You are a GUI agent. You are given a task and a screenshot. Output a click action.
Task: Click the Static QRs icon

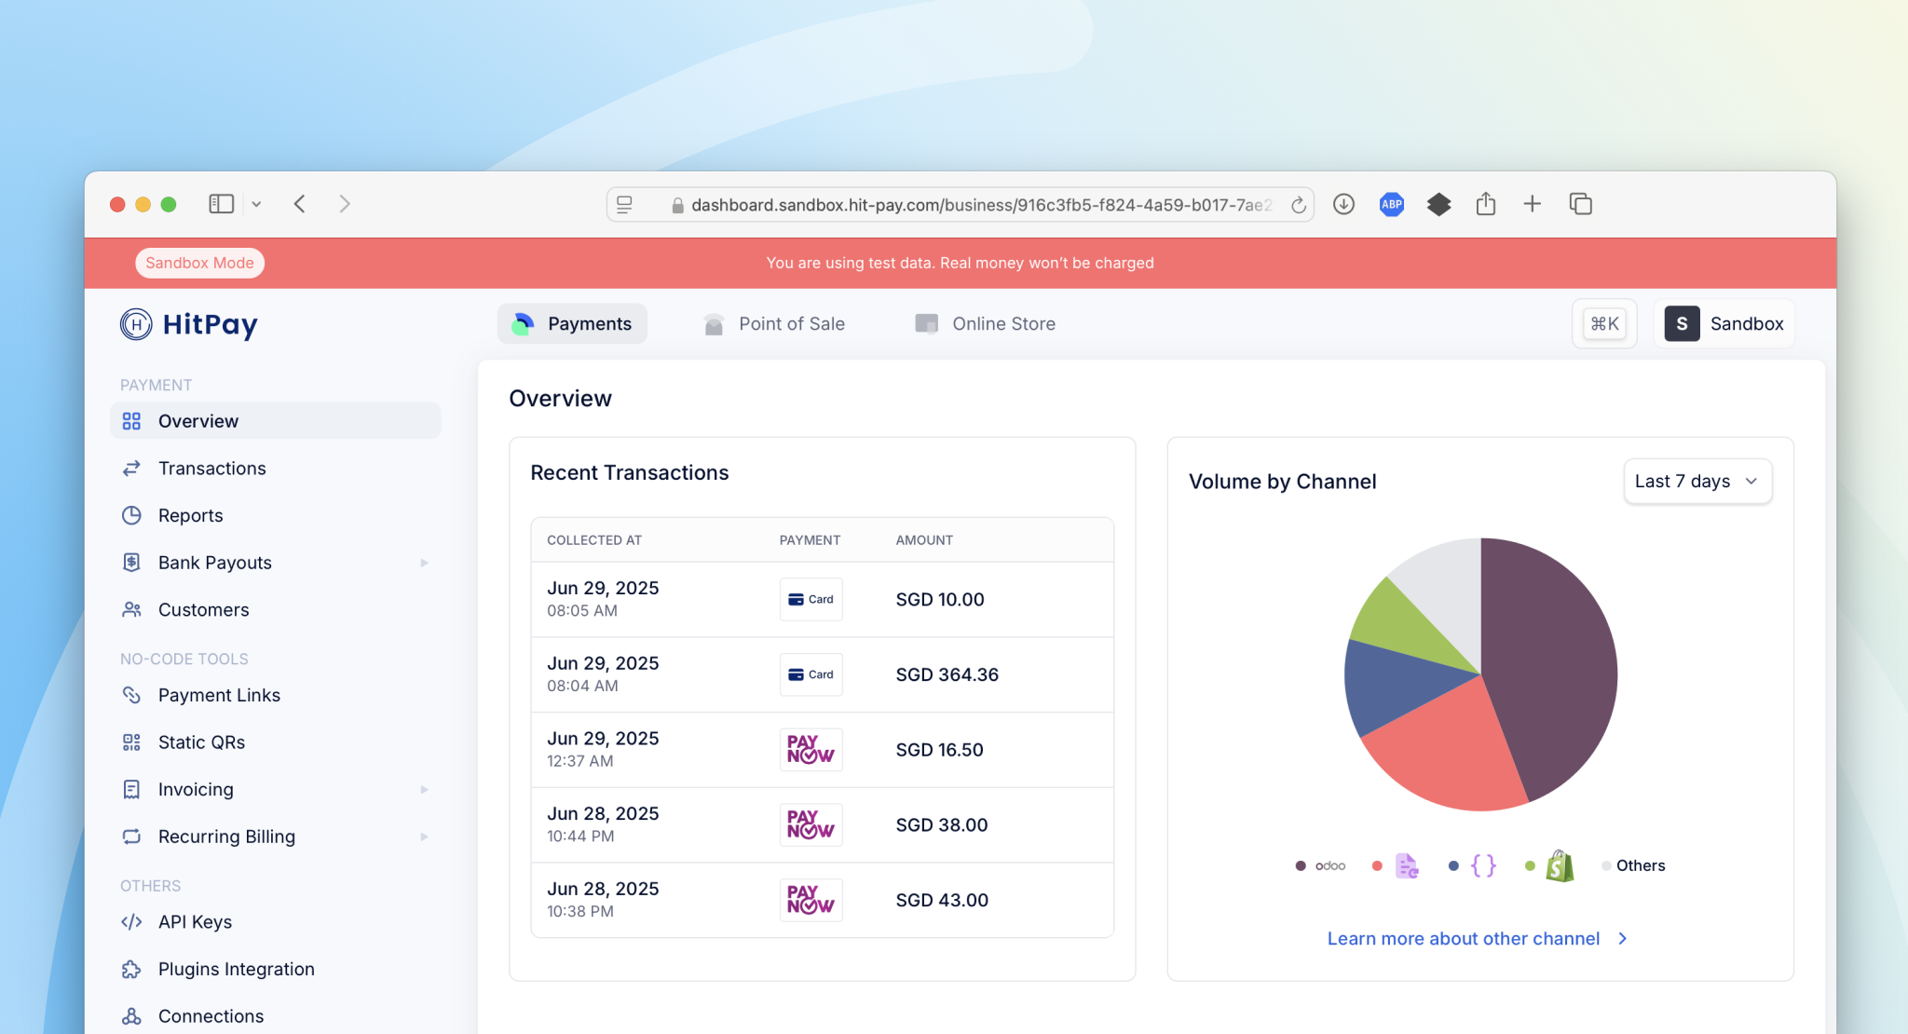point(131,742)
